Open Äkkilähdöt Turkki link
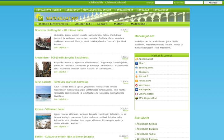224x140 pixels. [x=145, y=134]
